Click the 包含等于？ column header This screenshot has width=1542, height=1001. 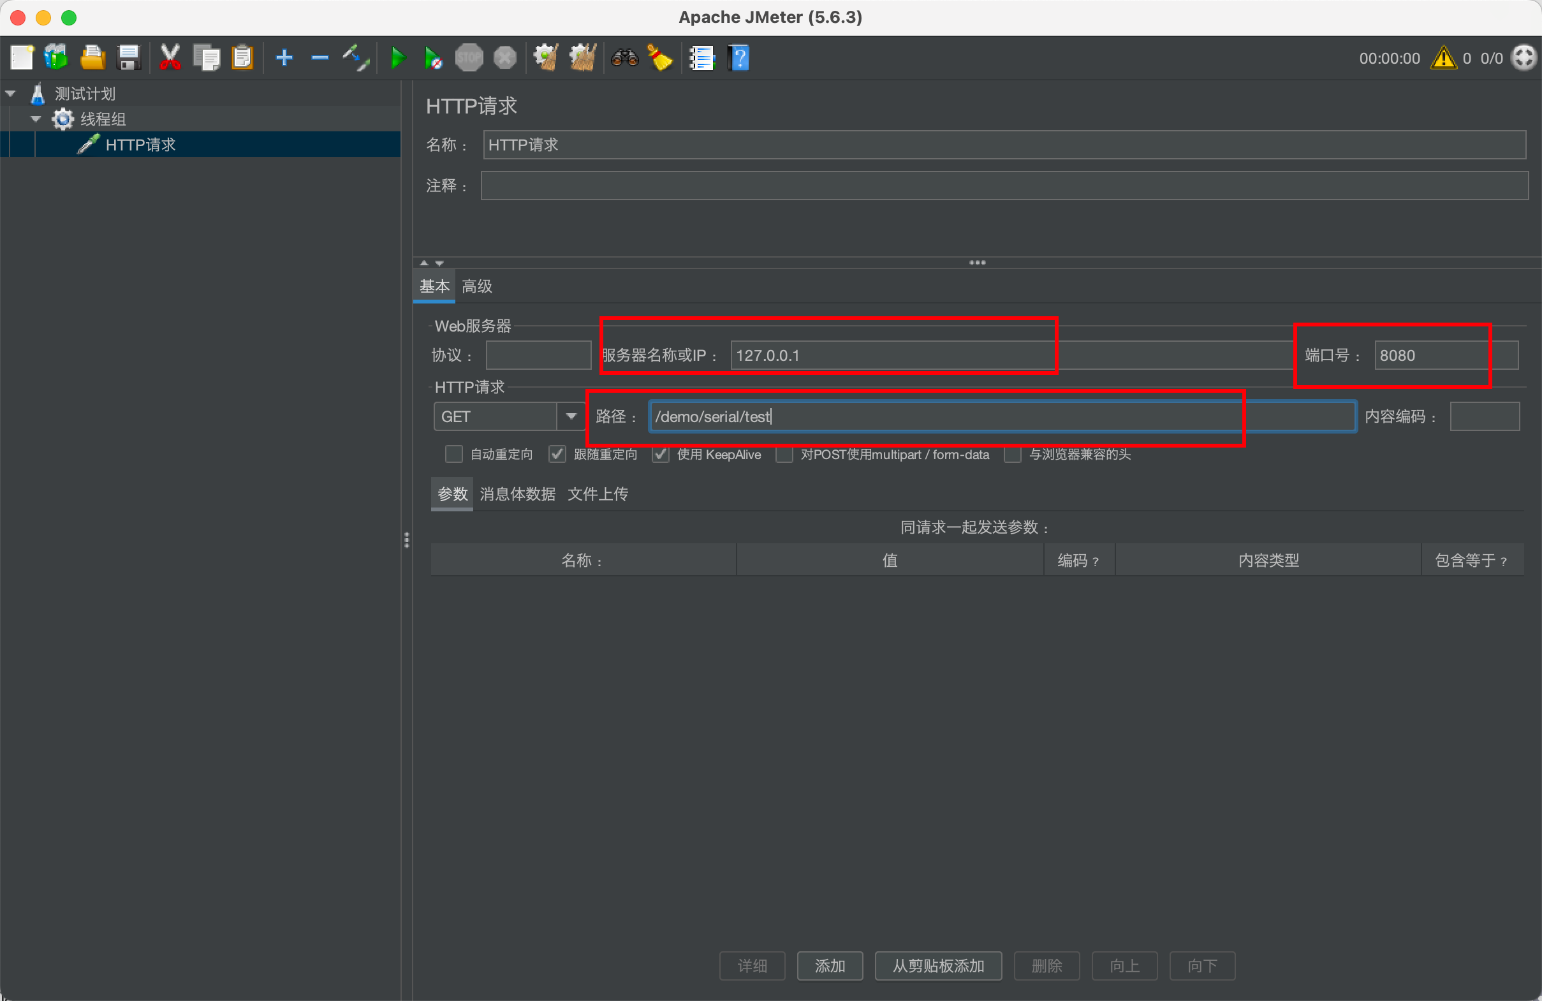[1472, 560]
